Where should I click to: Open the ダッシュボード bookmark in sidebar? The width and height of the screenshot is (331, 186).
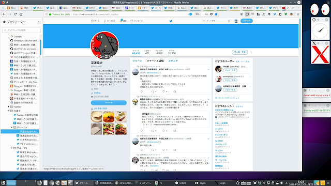point(24,82)
